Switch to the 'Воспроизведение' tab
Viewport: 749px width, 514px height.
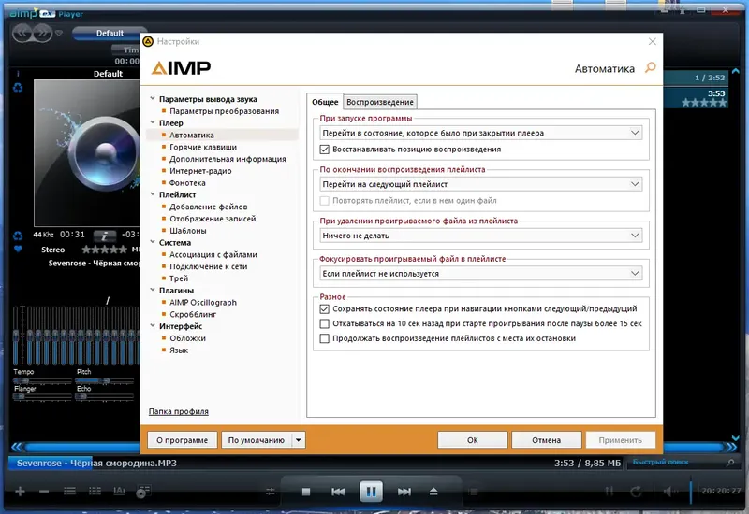point(380,102)
